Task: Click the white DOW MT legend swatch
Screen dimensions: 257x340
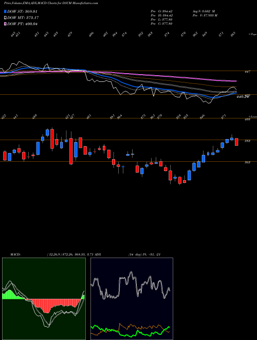Action: point(5,18)
